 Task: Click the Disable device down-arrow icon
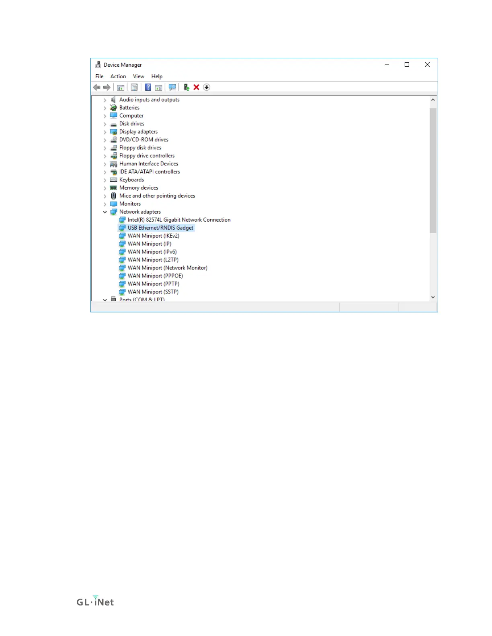[x=207, y=87]
